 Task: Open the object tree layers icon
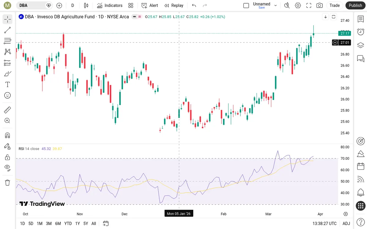pyautogui.click(x=361, y=45)
